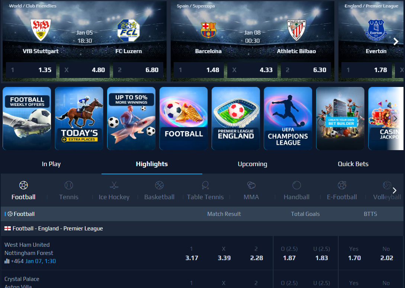The height and width of the screenshot is (288, 405).
Task: Advance featured matches carousel with right arrow
Action: pyautogui.click(x=396, y=41)
